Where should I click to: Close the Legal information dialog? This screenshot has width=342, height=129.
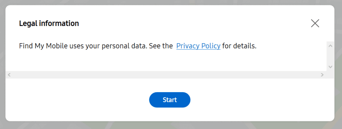315,23
